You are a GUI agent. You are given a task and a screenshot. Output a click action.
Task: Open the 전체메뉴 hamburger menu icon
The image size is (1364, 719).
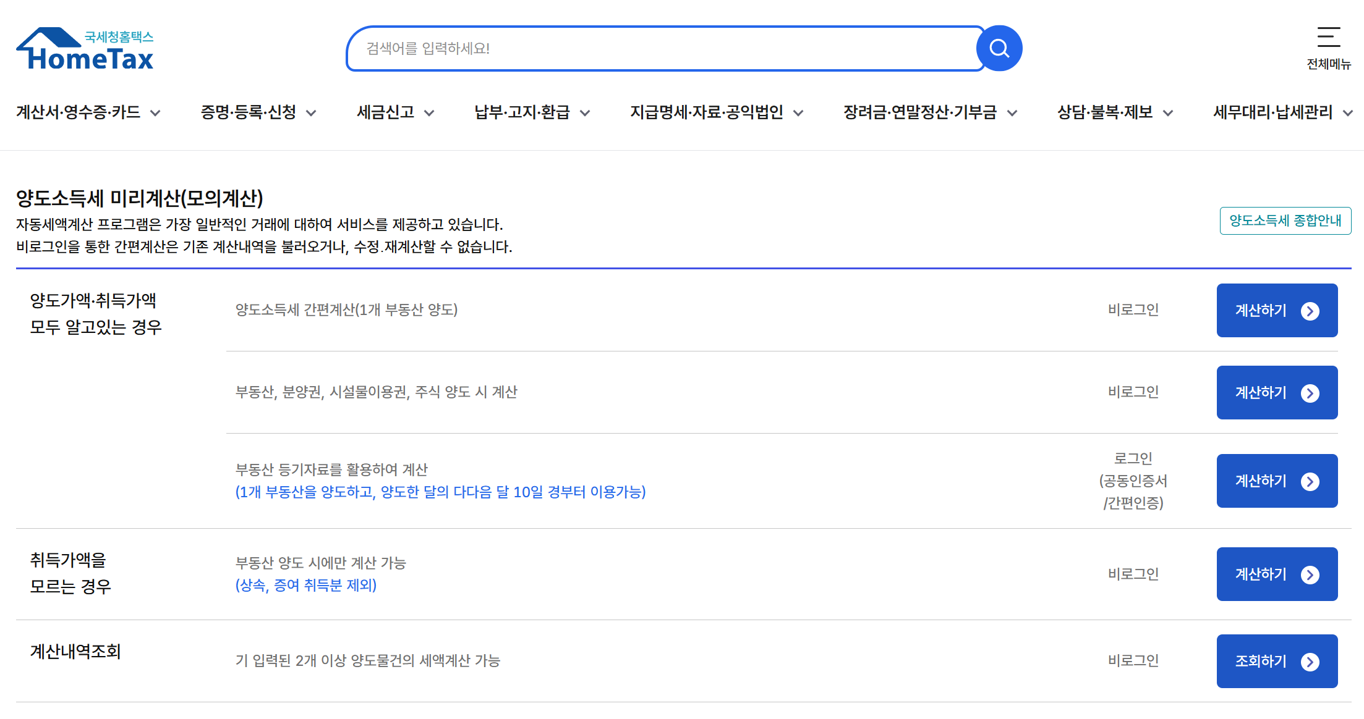[x=1328, y=38]
